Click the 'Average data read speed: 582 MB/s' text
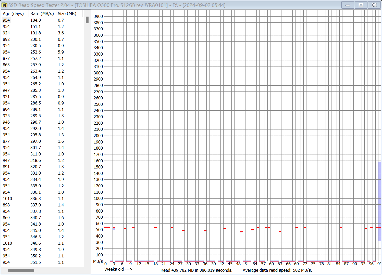Image resolution: width=382 pixels, height=275 pixels. (x=277, y=270)
